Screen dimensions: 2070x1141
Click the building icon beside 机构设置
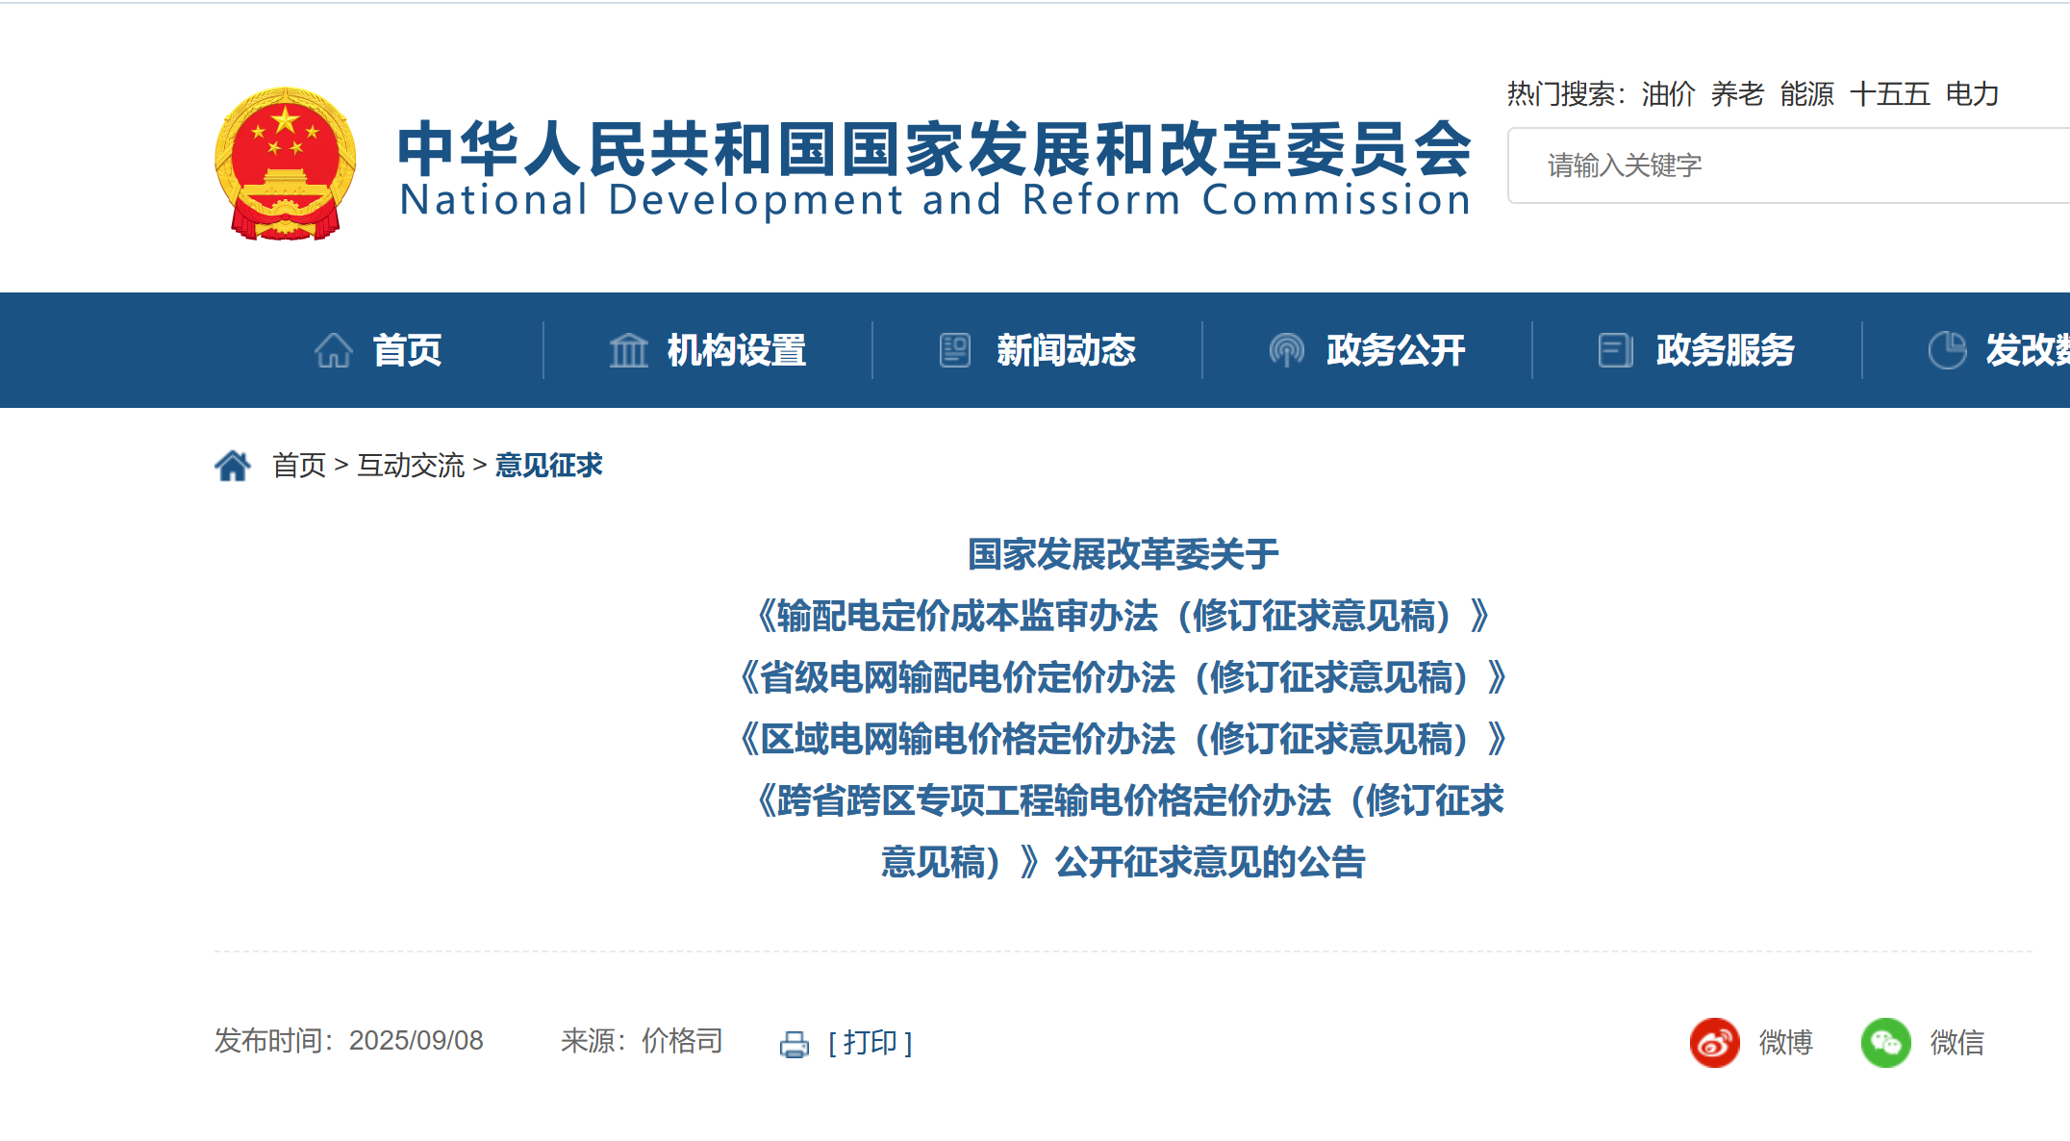(x=629, y=350)
